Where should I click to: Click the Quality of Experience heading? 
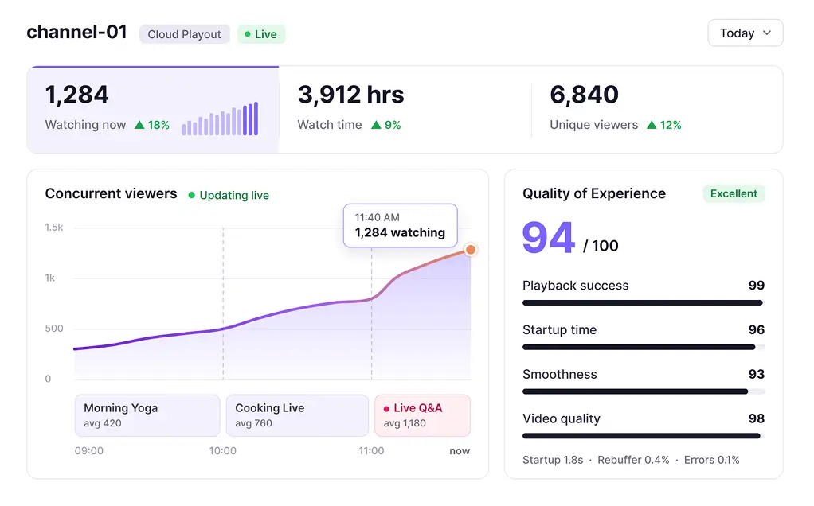(x=594, y=193)
